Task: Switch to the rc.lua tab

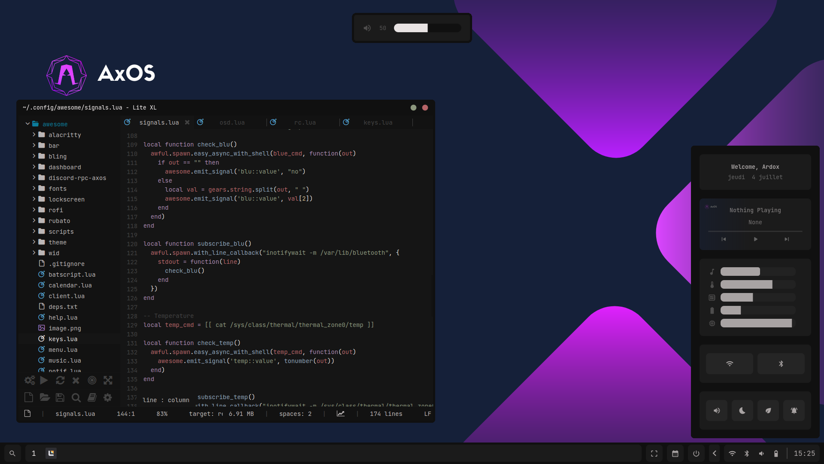Action: coord(305,122)
